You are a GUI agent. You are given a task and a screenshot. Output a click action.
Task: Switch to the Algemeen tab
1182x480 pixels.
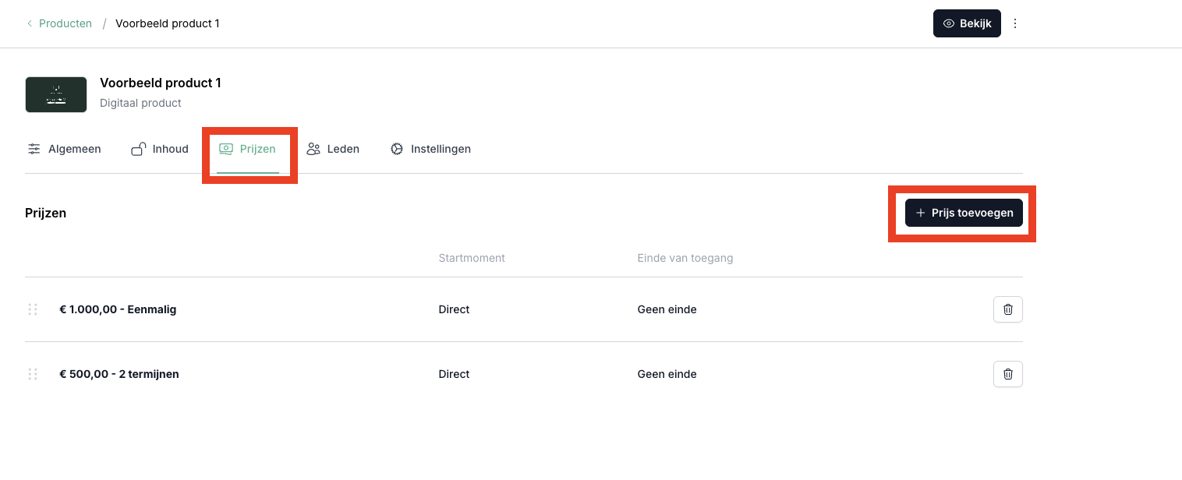(74, 149)
